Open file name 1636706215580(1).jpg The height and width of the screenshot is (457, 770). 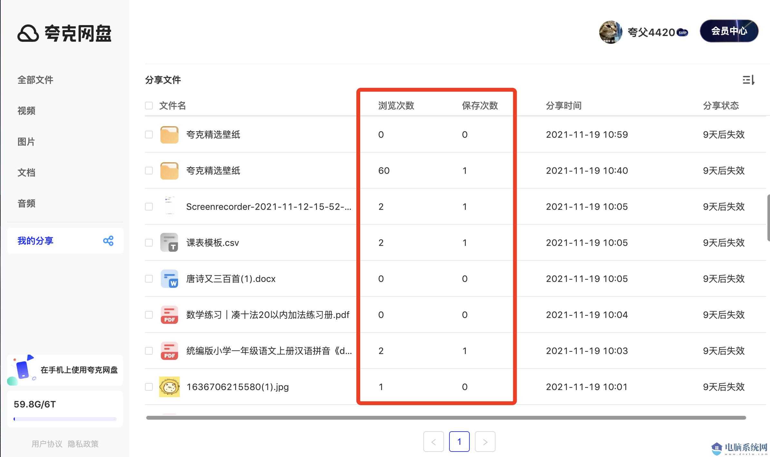tap(238, 387)
